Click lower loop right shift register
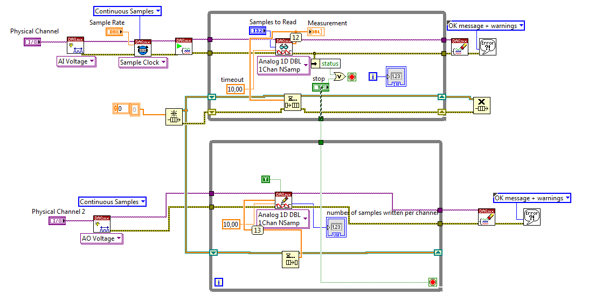595x308 pixels. click(438, 253)
